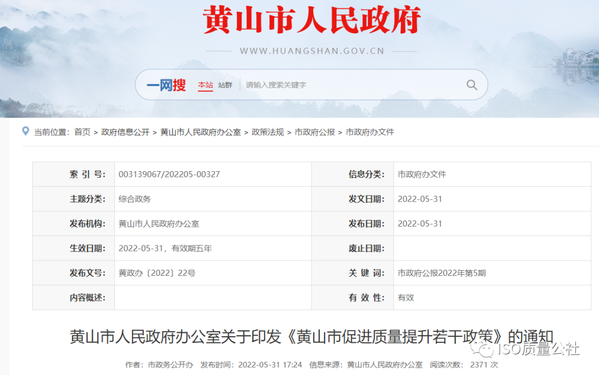Click the search magnifier icon
The image size is (599, 375).
click(x=471, y=85)
